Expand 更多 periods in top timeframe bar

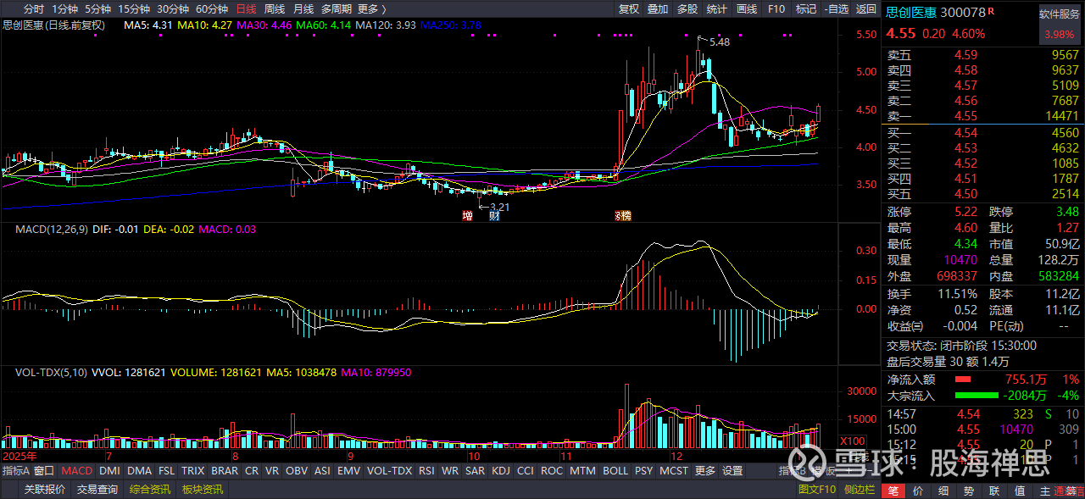point(371,9)
